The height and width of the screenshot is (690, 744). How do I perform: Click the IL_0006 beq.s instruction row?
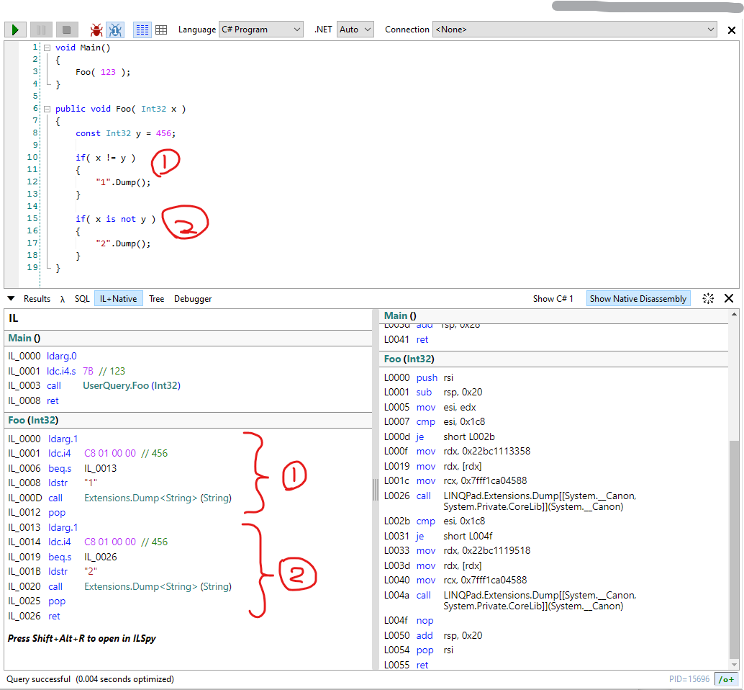click(x=62, y=468)
